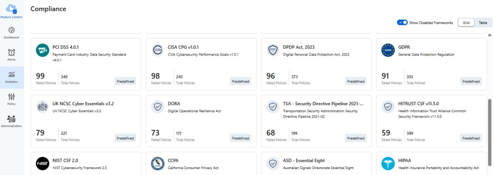Click the HIPAA caduceus icon
This screenshot has height=175, width=494.
(x=388, y=164)
